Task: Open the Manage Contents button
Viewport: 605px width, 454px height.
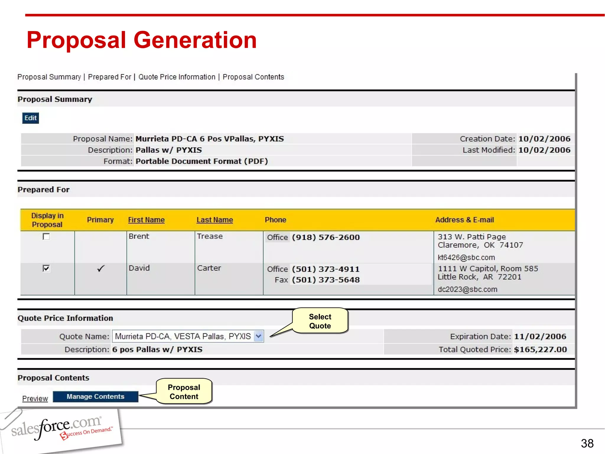Action: click(95, 396)
